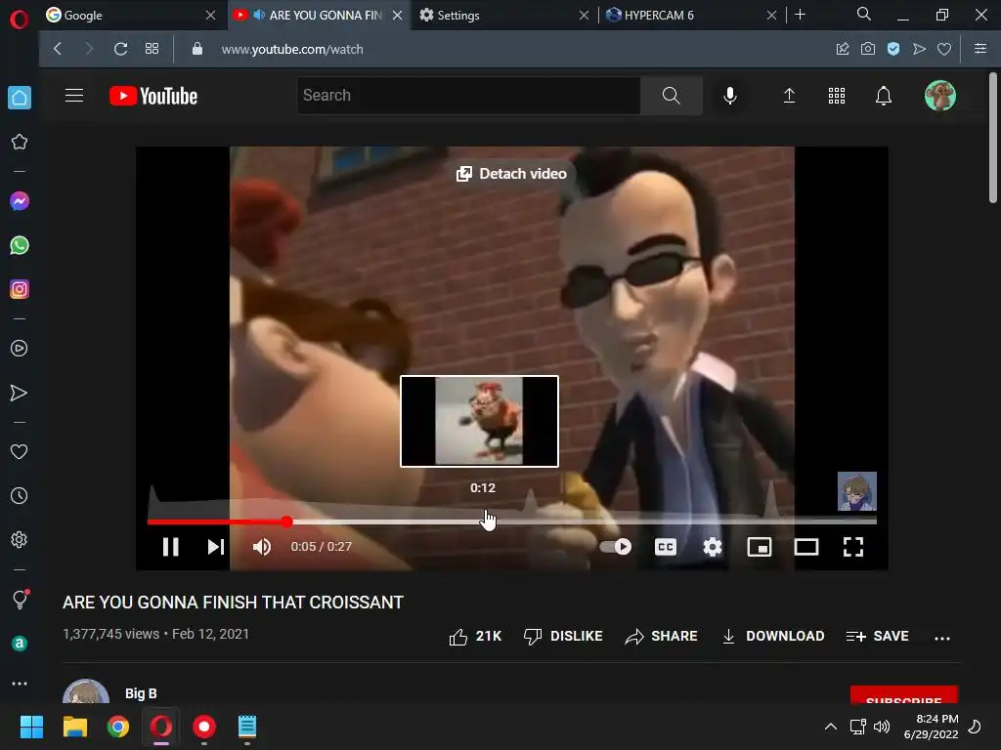The height and width of the screenshot is (750, 1001).
Task: Close the HYPERCAM 6 tab
Action: click(772, 16)
